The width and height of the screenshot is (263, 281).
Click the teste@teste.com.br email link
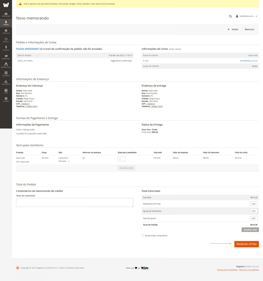point(249,61)
